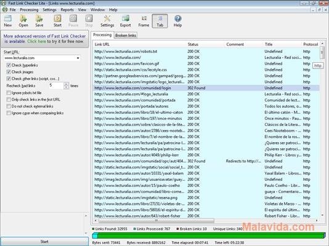
Task: Switch to the Broken links tab
Action: tap(126, 36)
